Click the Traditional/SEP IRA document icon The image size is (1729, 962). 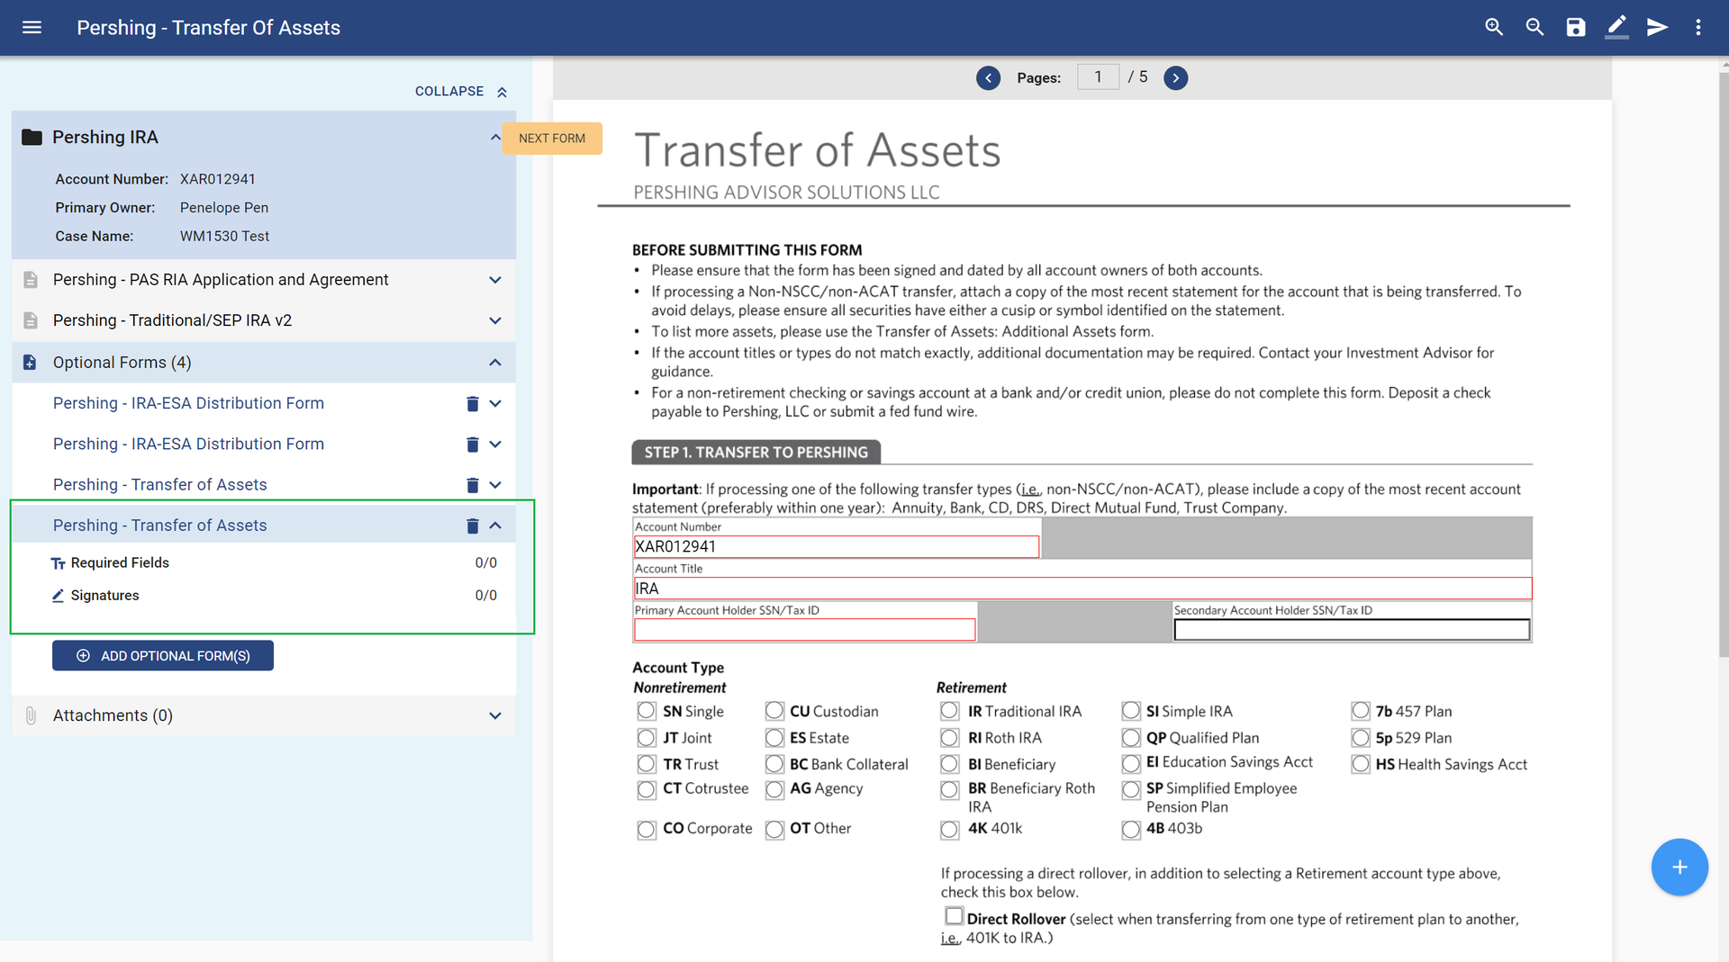pos(31,320)
